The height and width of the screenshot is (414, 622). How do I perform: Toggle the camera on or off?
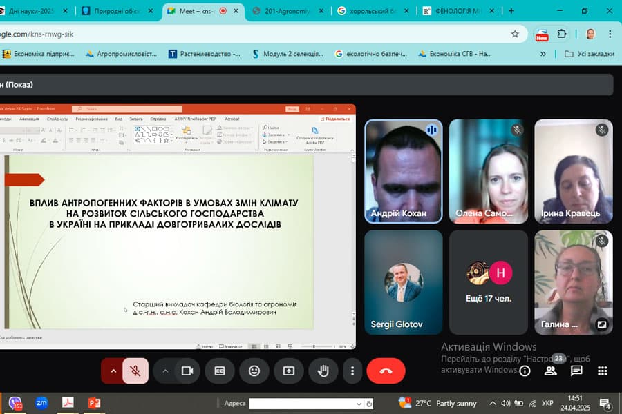pos(187,371)
